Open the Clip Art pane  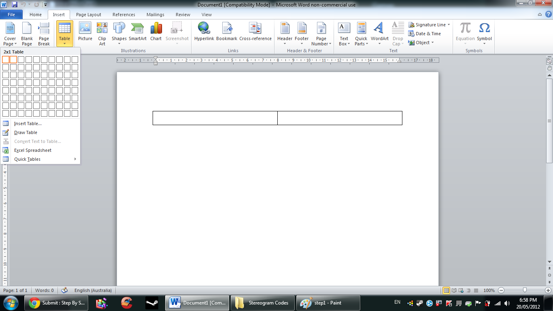click(x=102, y=34)
